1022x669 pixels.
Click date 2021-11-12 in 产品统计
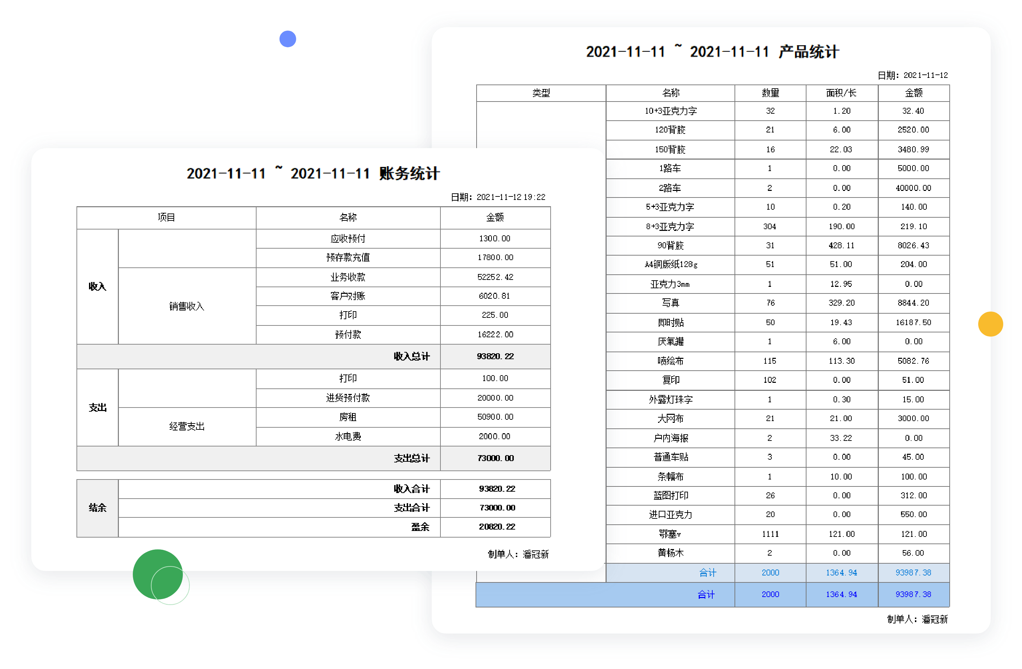pyautogui.click(x=925, y=75)
